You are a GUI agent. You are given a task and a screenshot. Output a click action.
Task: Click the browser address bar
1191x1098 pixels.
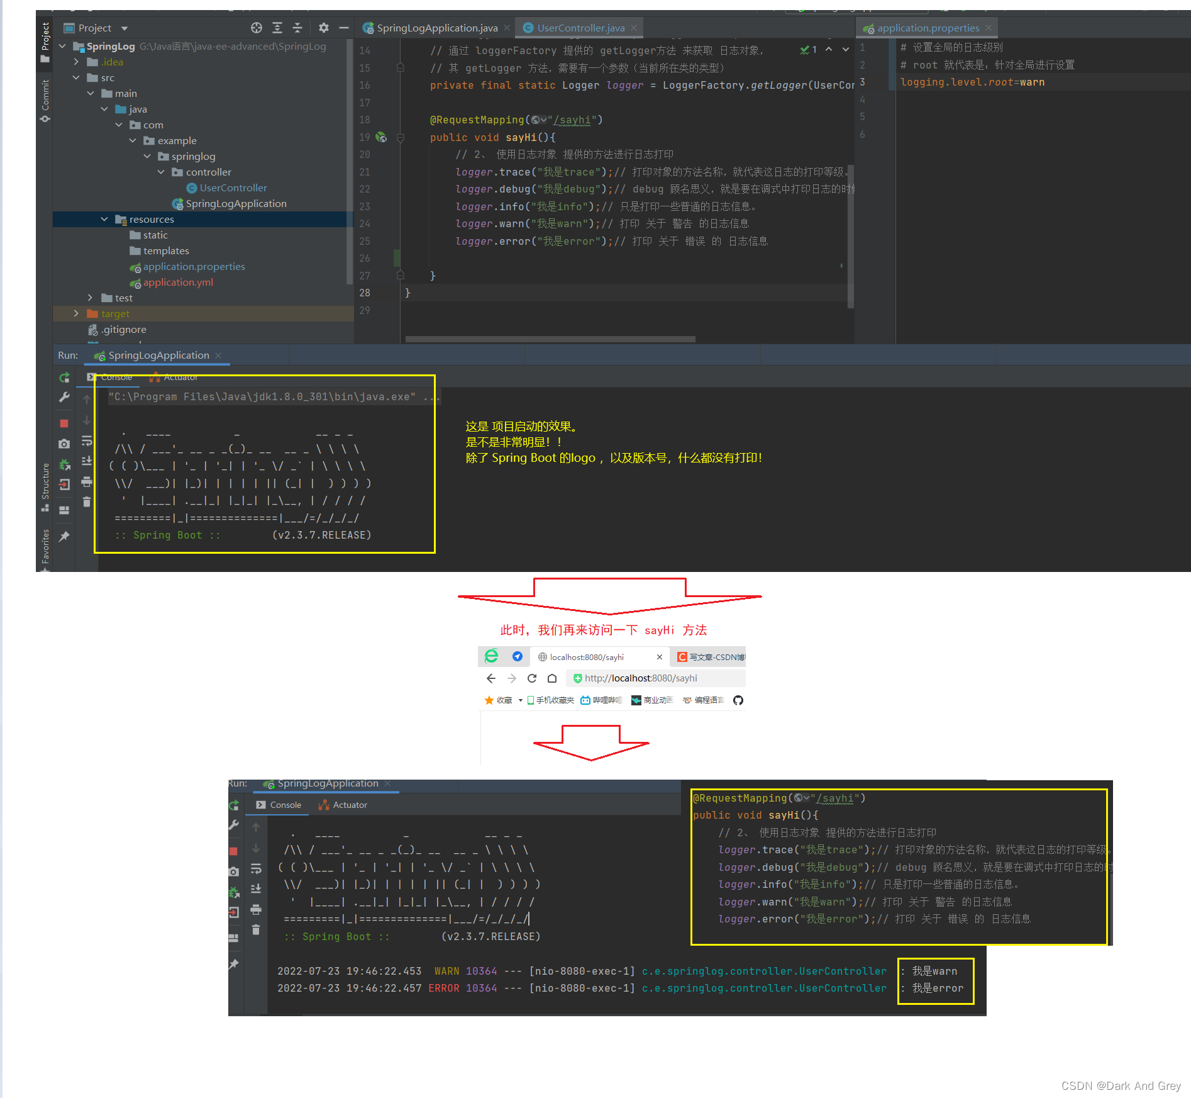click(x=655, y=678)
